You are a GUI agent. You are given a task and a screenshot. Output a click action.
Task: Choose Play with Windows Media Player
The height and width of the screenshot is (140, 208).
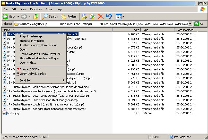tap(41, 58)
